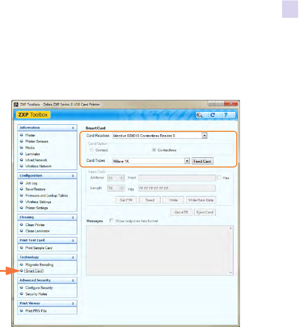This screenshot has height=327, width=299.
Task: Select the Contact radio button
Action: [x=92, y=150]
